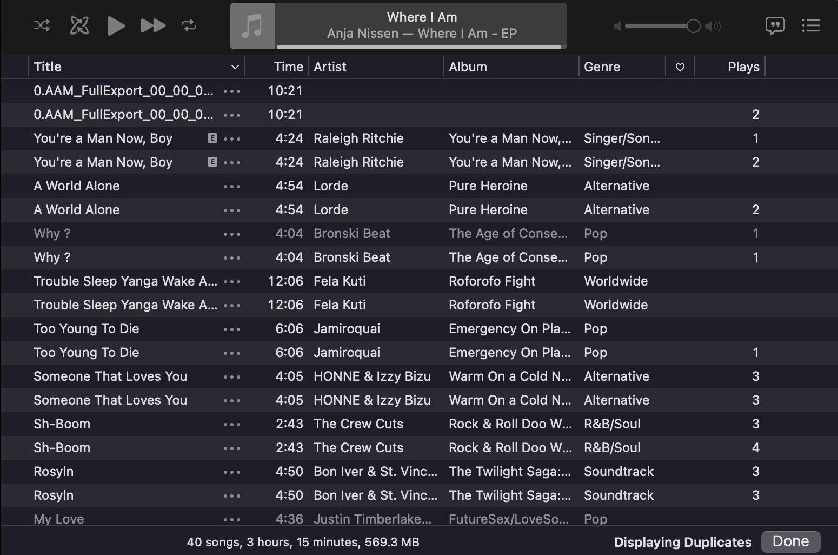Toggle repeat mode
Image resolution: width=838 pixels, height=555 pixels.
pyautogui.click(x=189, y=25)
